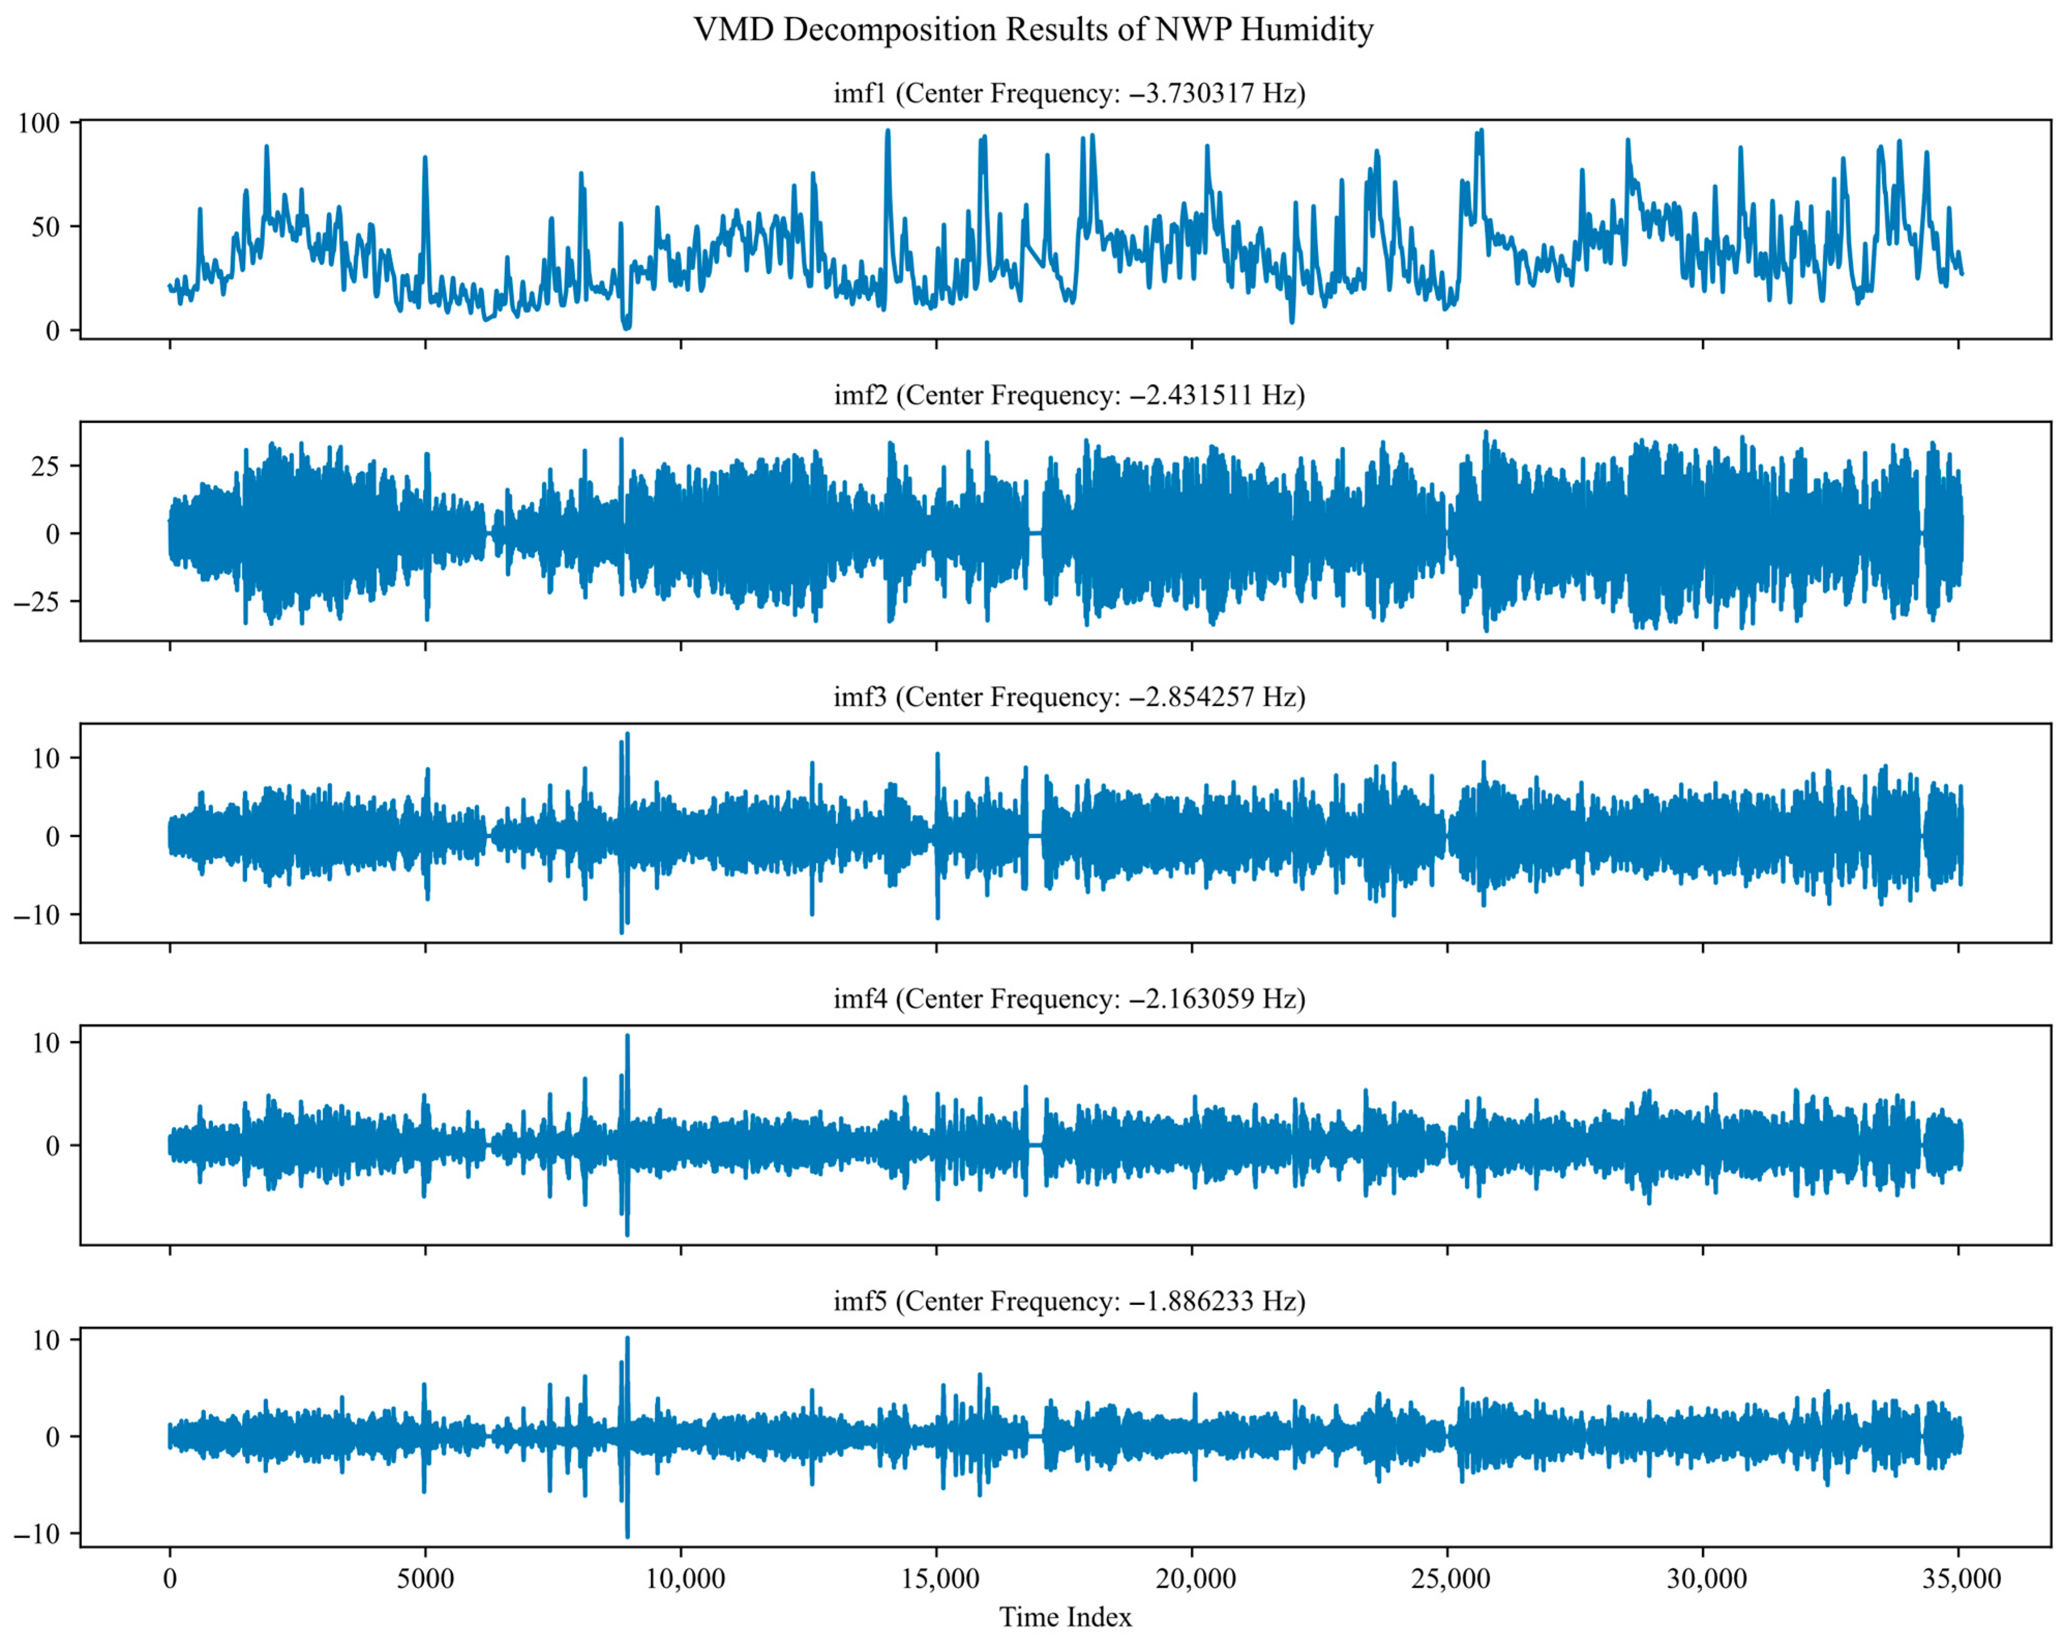
Task: Click the 20,000 tick label on the x-axis
Action: (1195, 1578)
